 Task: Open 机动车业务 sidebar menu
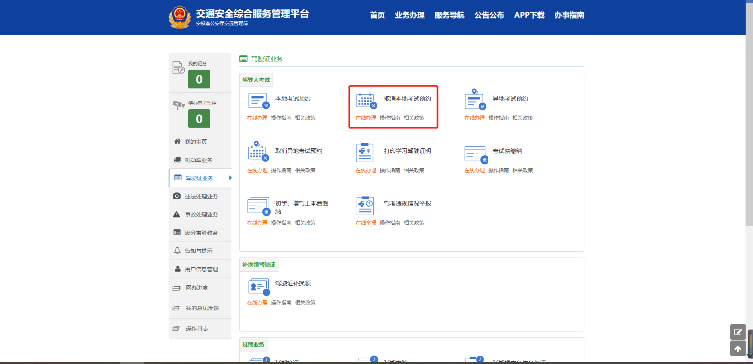(x=198, y=160)
